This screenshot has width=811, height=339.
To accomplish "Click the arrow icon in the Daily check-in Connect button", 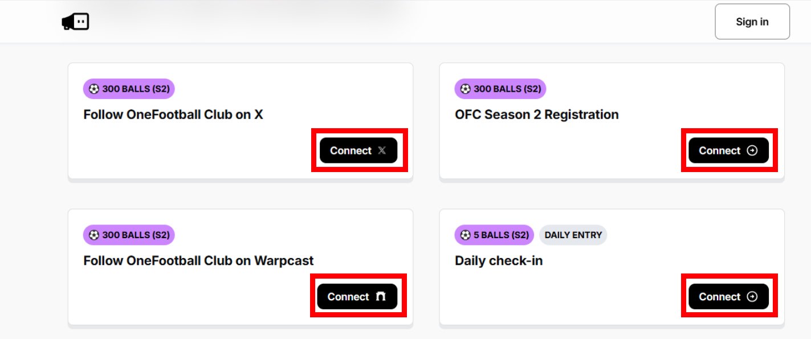I will (x=752, y=297).
